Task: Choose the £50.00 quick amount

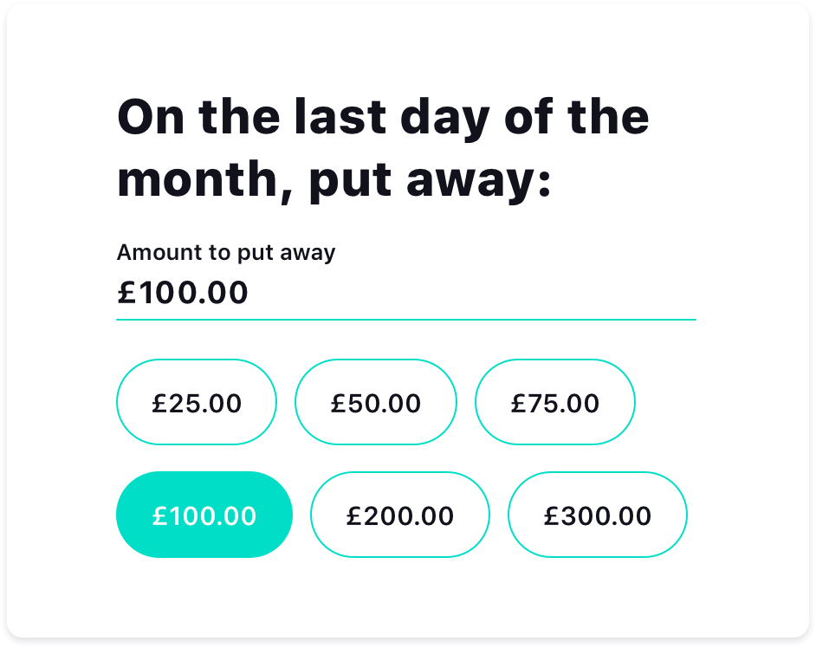Action: pyautogui.click(x=376, y=402)
